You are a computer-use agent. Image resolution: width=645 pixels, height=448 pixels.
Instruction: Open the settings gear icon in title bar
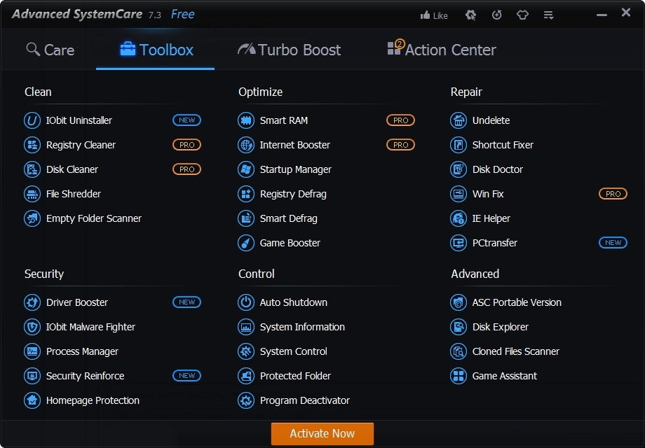click(470, 15)
